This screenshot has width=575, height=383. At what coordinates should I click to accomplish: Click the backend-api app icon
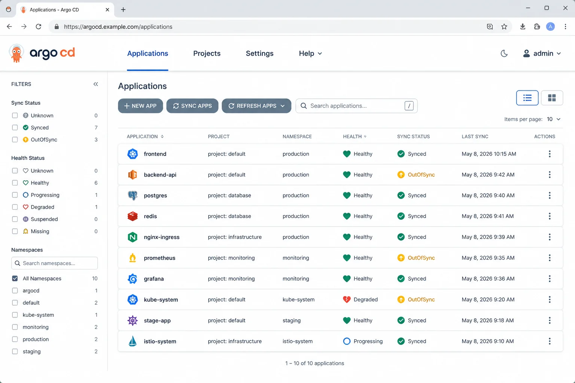(x=133, y=175)
